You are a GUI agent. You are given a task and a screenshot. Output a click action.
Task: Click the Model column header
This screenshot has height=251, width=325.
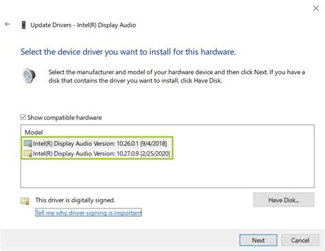34,132
